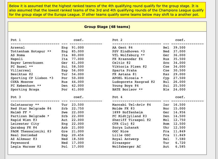Select Sporting CP Lisbon row

click(x=47, y=78)
